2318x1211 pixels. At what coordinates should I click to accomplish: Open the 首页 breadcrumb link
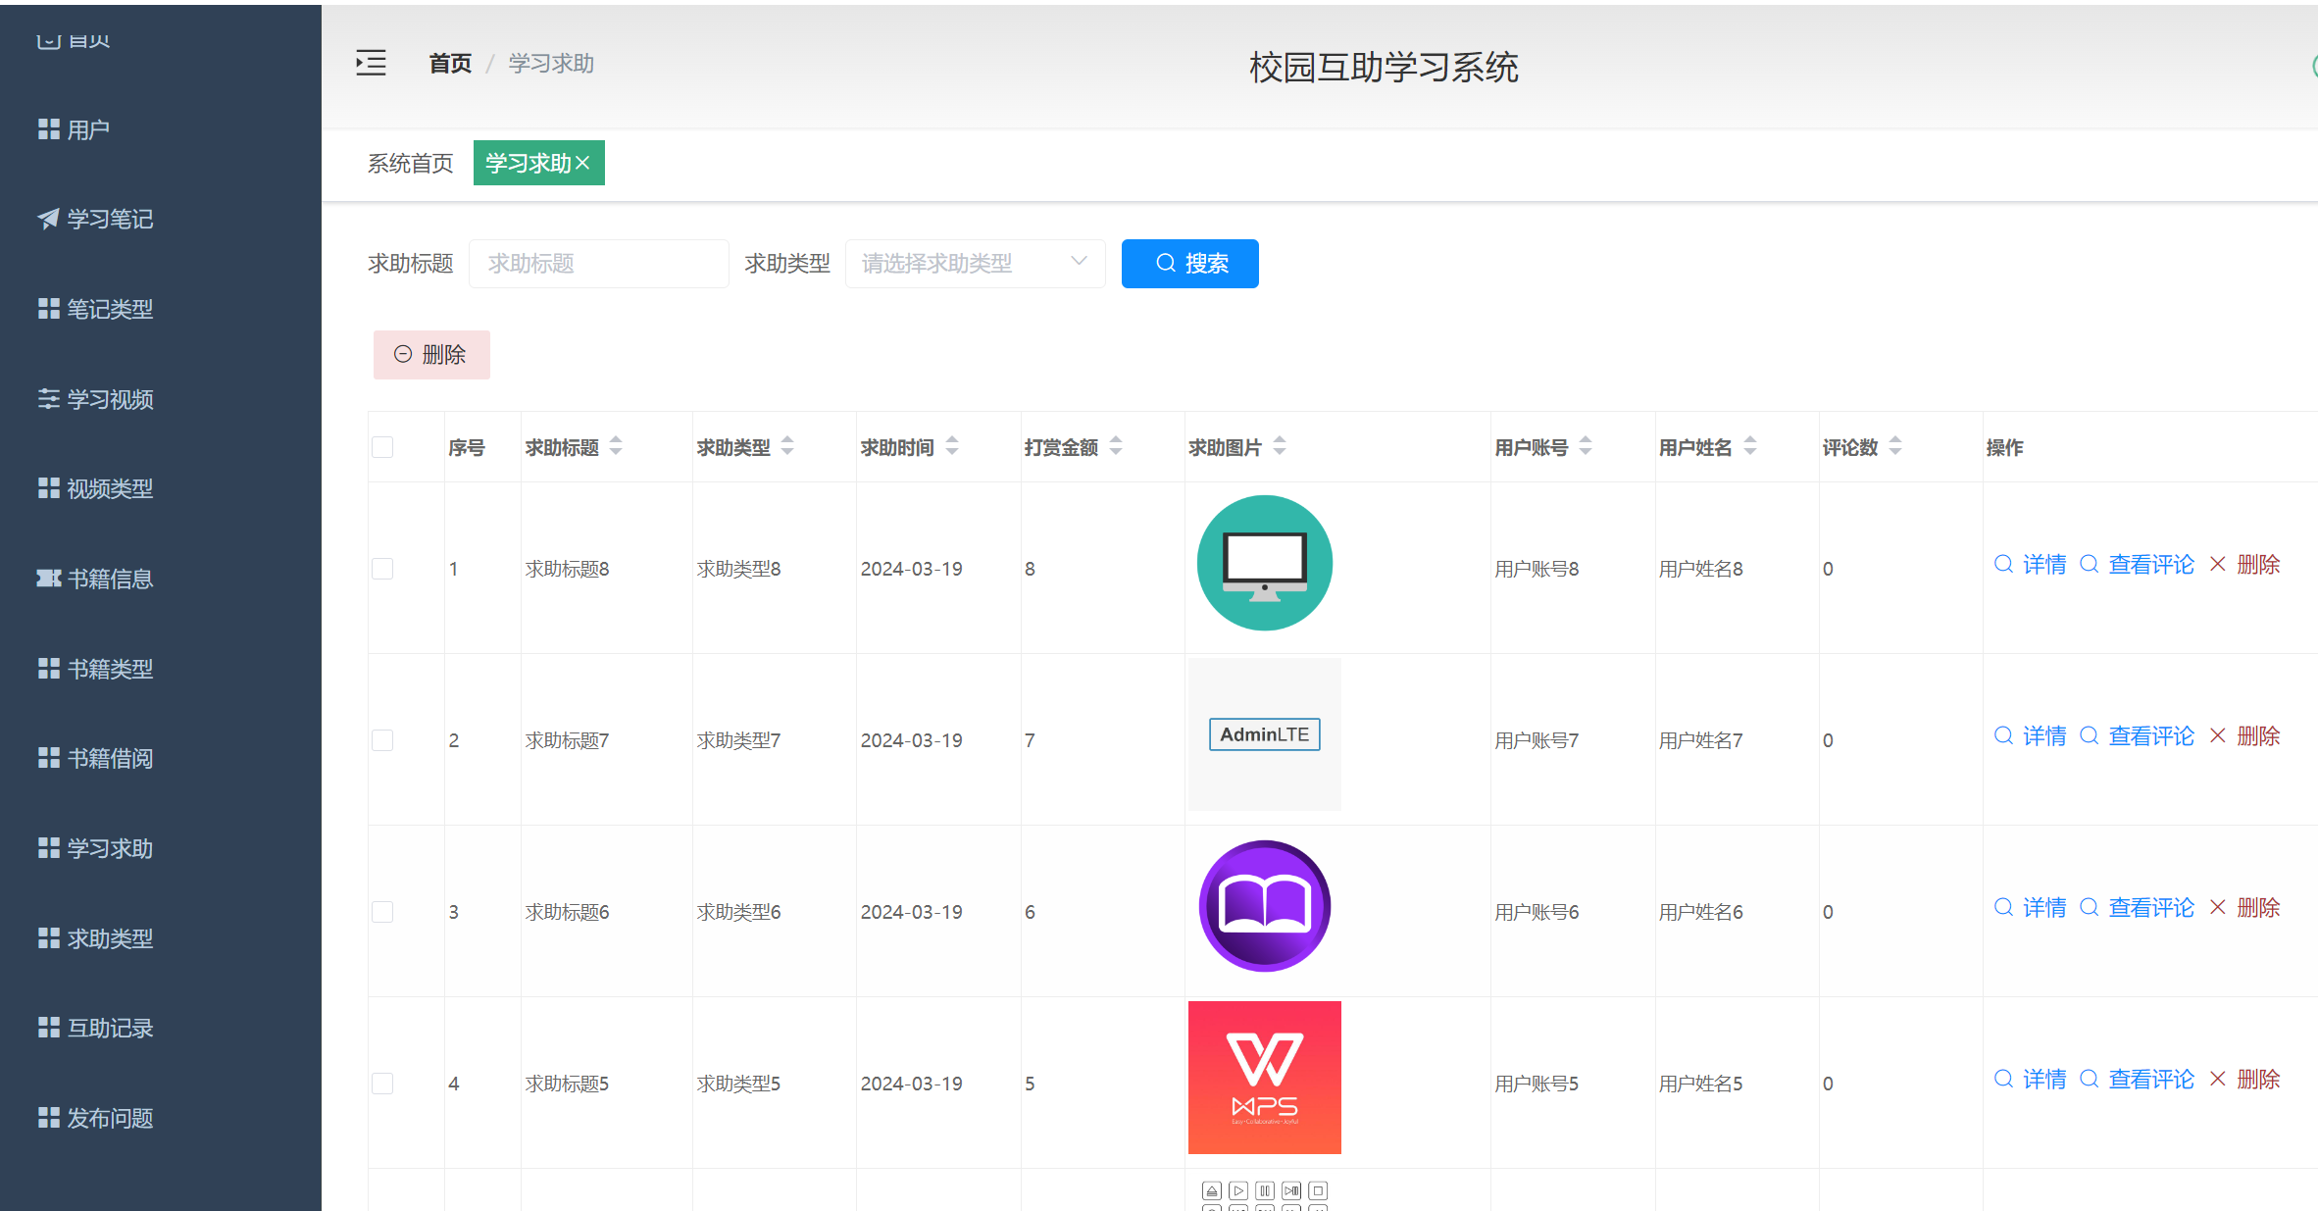pyautogui.click(x=449, y=62)
